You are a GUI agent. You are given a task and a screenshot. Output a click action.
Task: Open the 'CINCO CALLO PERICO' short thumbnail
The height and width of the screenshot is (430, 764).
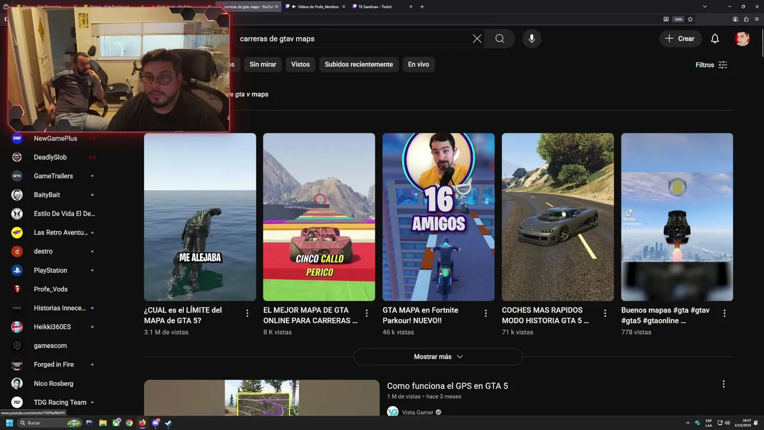pyautogui.click(x=319, y=217)
